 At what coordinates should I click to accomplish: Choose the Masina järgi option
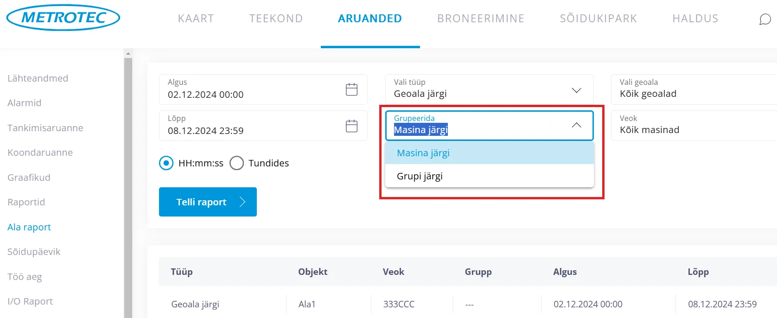click(x=423, y=153)
